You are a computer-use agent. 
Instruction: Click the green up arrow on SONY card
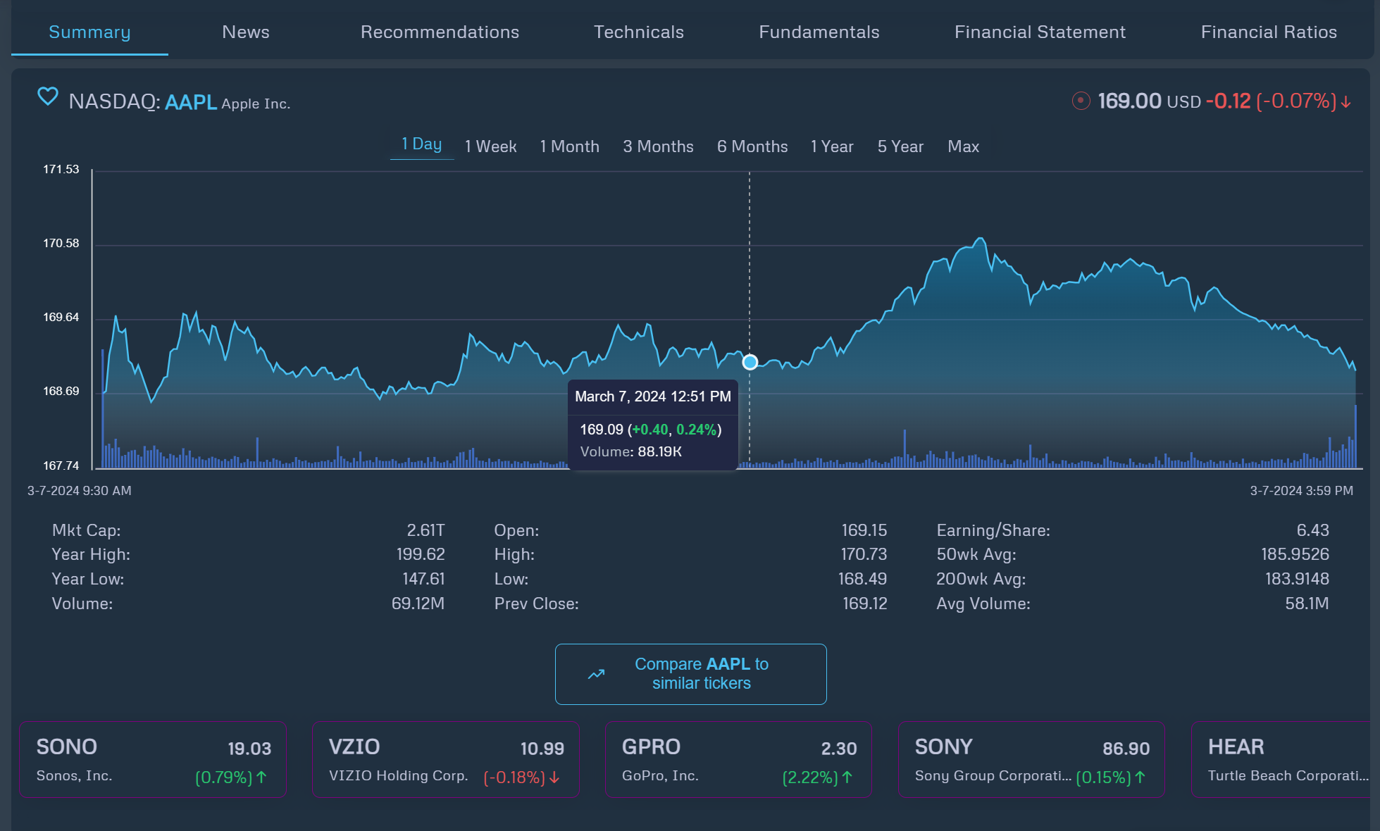[x=1140, y=777]
